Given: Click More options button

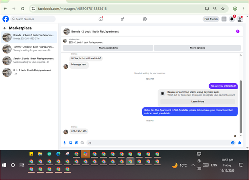Looking at the screenshot, I should tap(197, 48).
